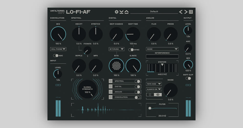Click the NOISE amount knob
The height and width of the screenshot is (128, 243).
pos(171,90)
